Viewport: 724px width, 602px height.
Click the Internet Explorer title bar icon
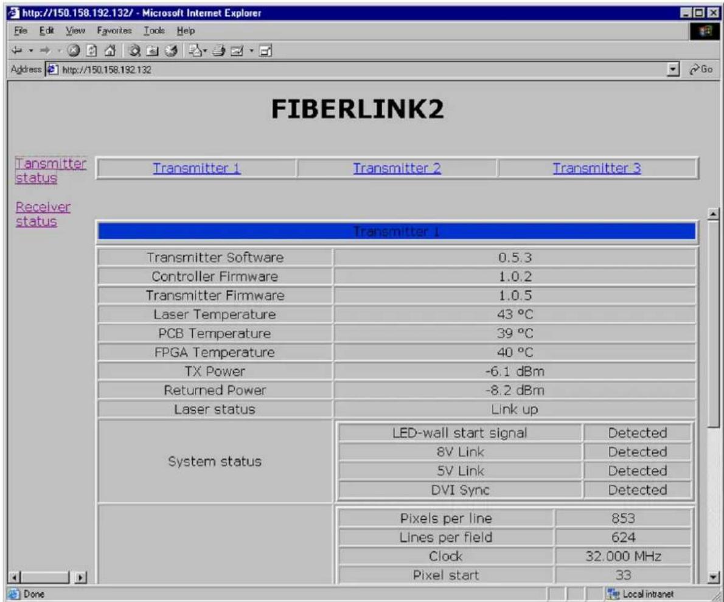(x=15, y=12)
